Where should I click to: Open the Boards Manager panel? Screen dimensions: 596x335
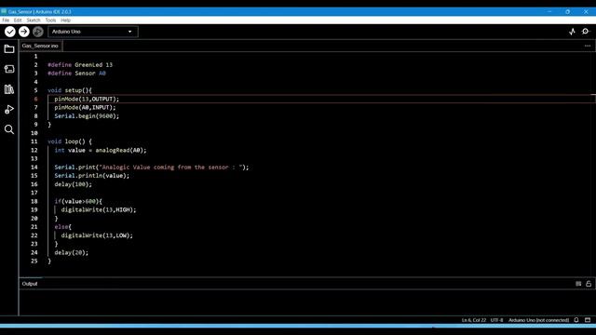(9, 69)
